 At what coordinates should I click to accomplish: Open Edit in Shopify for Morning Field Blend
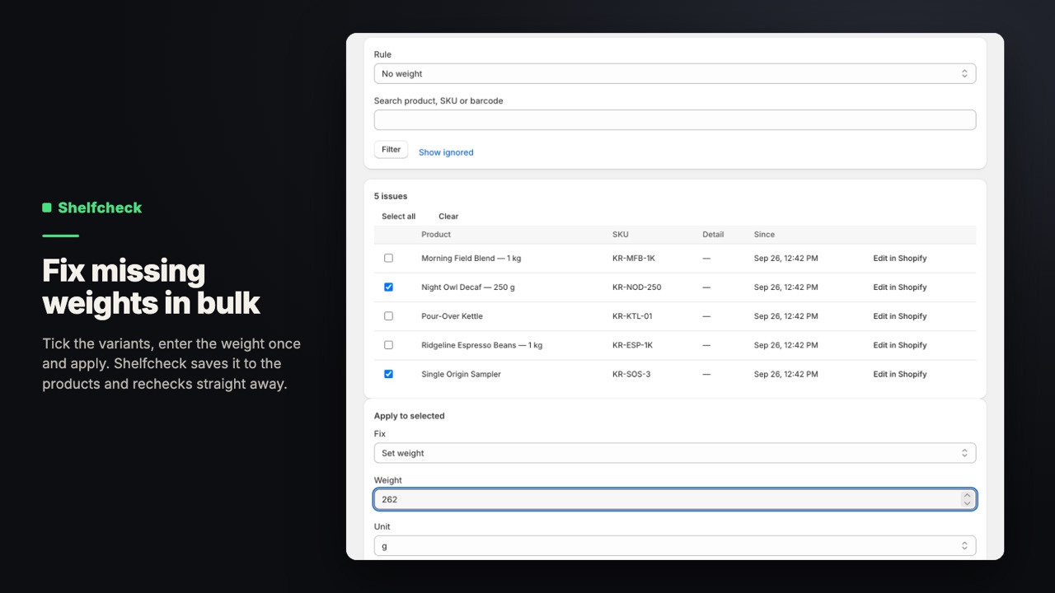[x=900, y=259]
